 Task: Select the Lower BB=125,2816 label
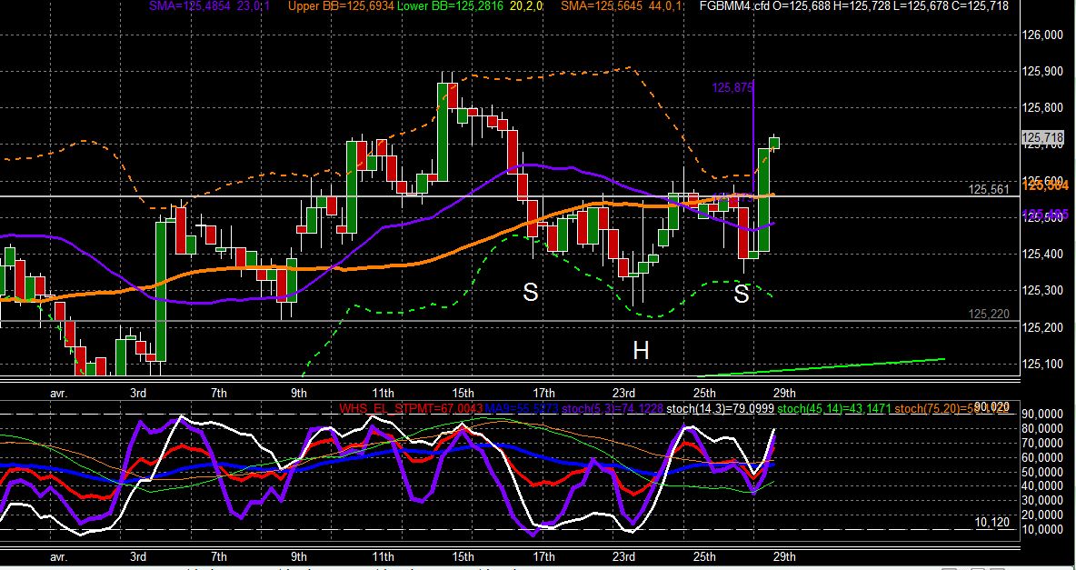pyautogui.click(x=450, y=5)
